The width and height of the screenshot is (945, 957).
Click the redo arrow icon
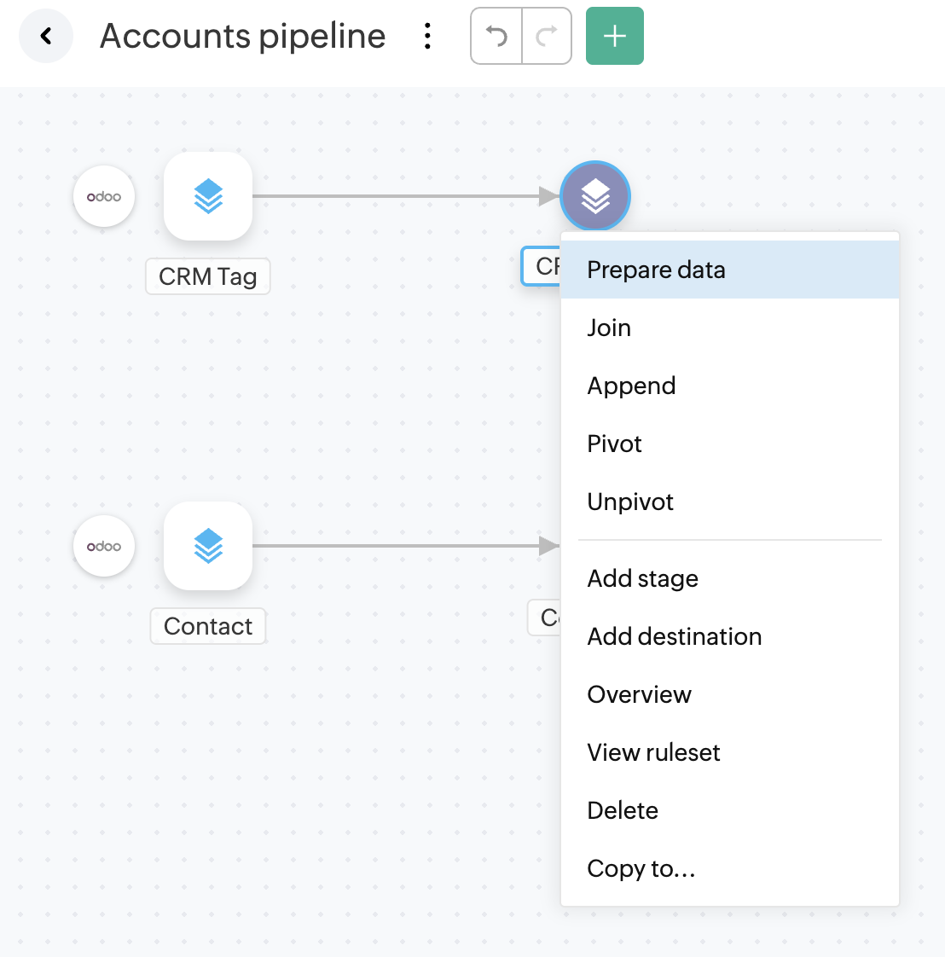point(546,36)
